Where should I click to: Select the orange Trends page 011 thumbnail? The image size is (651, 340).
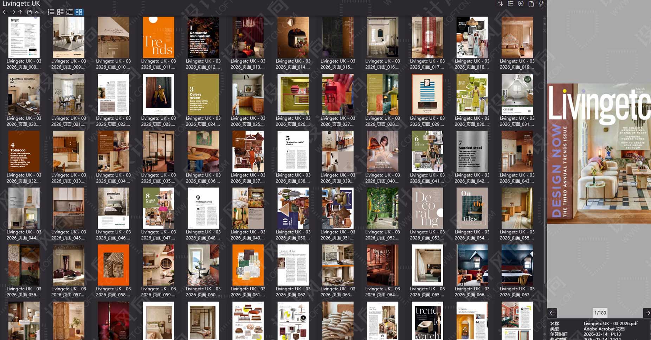[158, 37]
